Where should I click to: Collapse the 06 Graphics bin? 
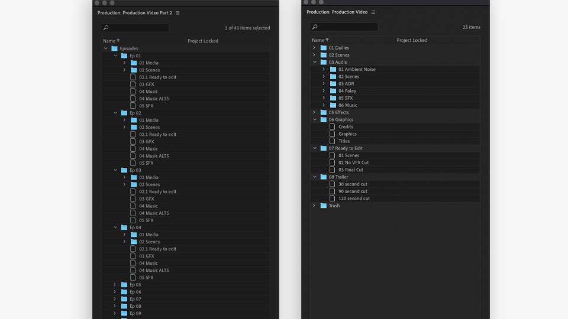[315, 119]
